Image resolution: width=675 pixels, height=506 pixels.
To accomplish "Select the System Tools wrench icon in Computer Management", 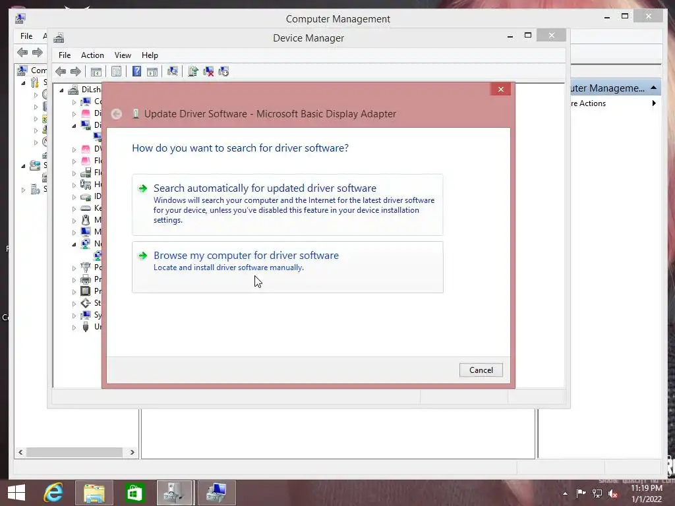I will coord(35,82).
